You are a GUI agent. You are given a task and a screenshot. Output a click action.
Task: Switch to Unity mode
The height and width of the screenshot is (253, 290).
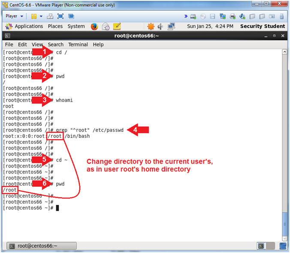coord(71,16)
